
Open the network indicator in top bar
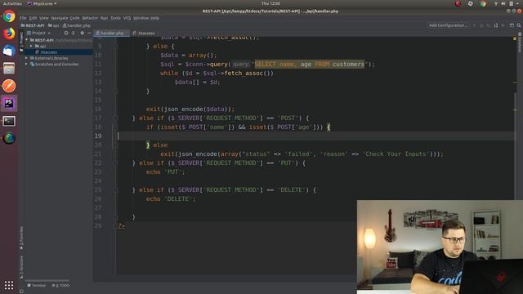click(496, 3)
